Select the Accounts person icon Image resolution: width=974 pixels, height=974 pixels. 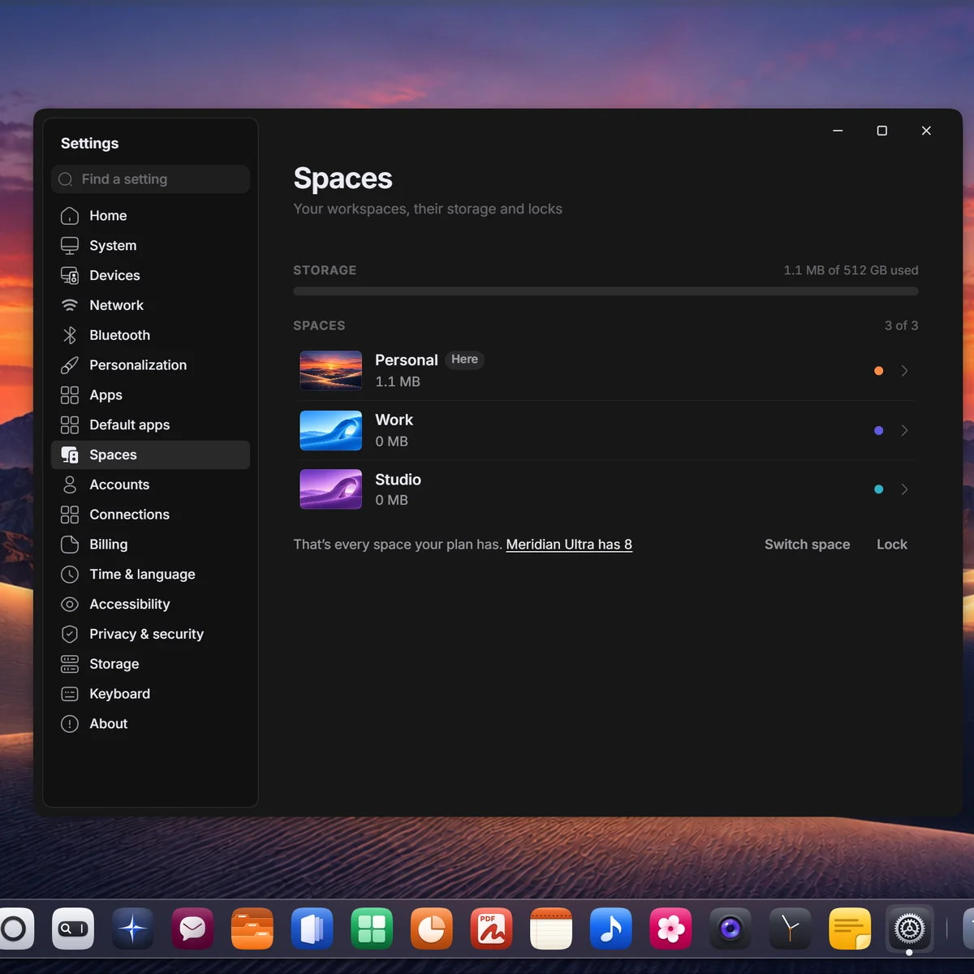(70, 485)
